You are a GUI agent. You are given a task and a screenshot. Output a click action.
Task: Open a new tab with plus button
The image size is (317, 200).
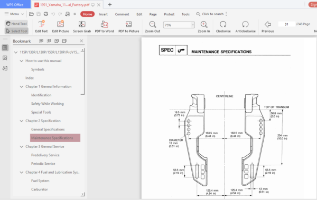[x=110, y=5]
